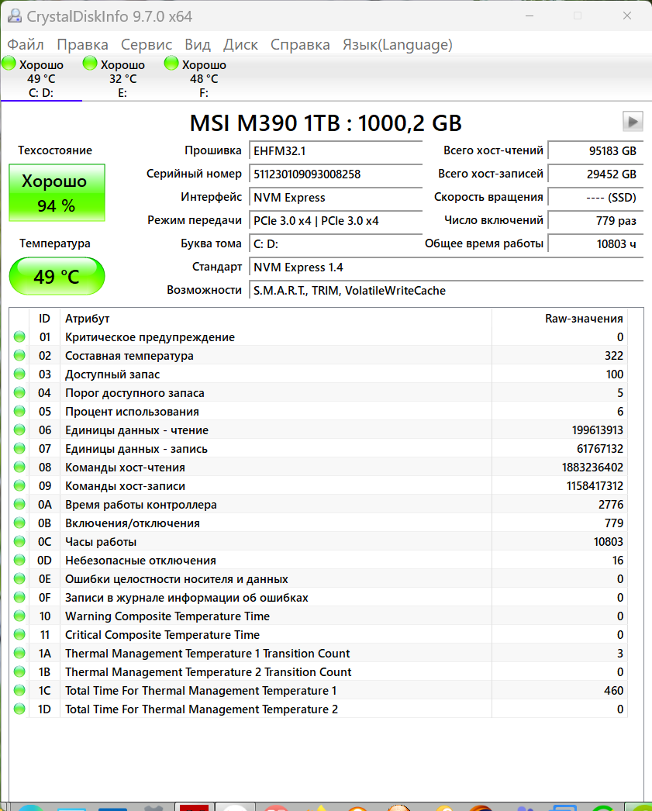The height and width of the screenshot is (811, 652).
Task: Open the Диск menu
Action: [x=240, y=44]
